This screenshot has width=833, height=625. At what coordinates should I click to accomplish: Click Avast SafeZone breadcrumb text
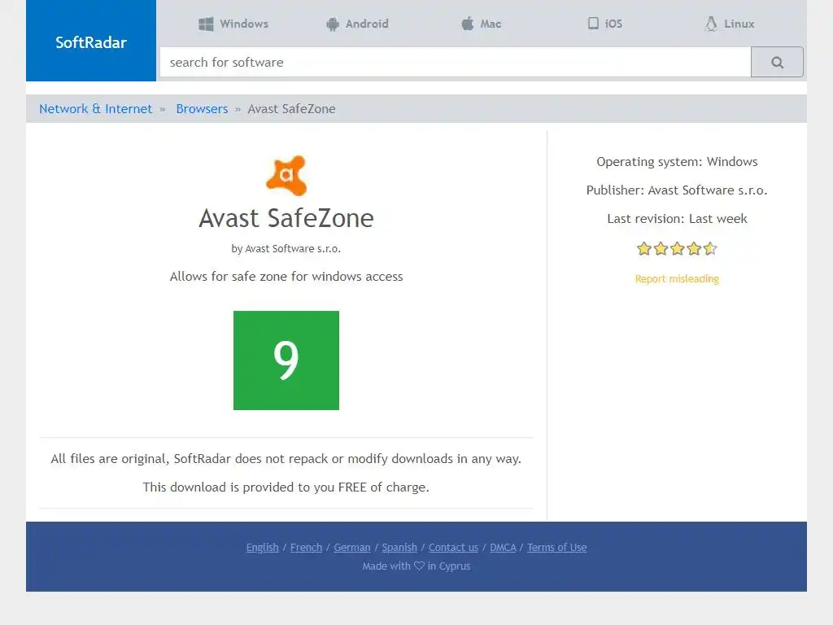(292, 109)
